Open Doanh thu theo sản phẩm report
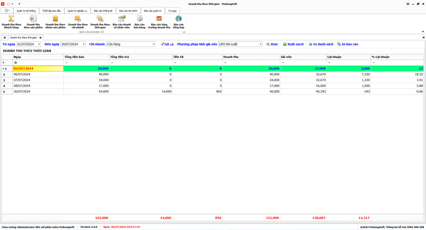Screen dimensions: 426x230 [33, 22]
